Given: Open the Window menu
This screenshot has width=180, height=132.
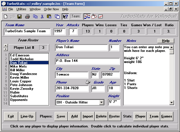Looking at the screenshot, I should pos(35,9).
